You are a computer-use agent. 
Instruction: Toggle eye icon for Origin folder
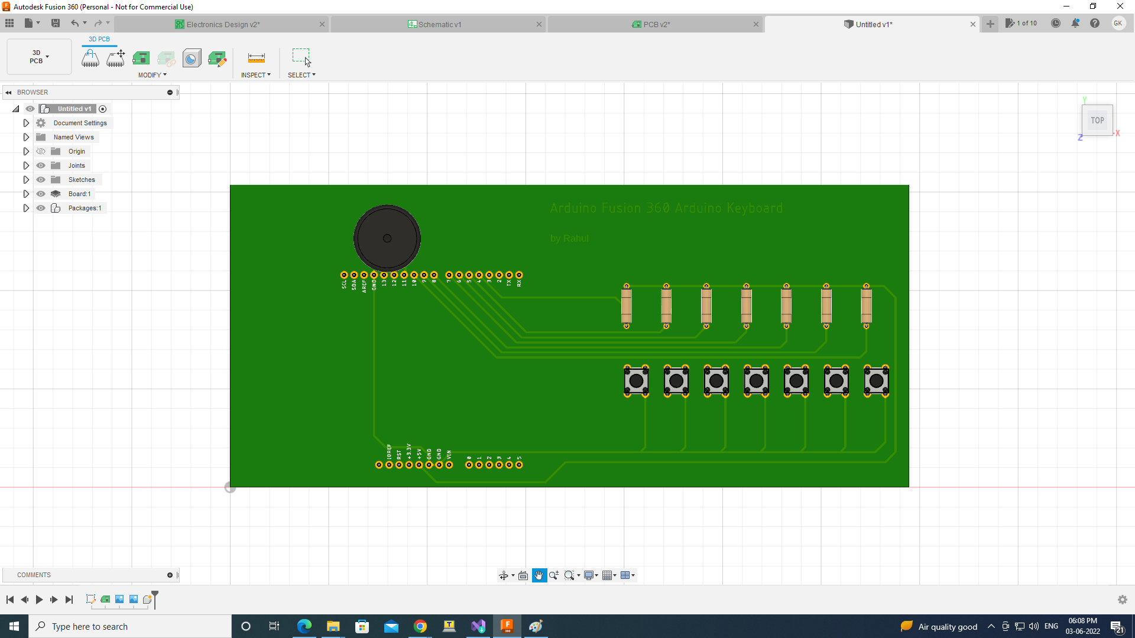[x=41, y=151]
